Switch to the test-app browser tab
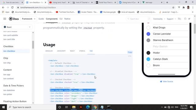Screen dimensions: 196x110 [153, 2]
